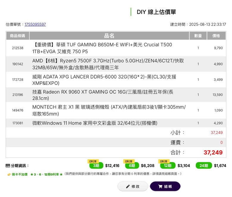Click price 4,990

click(218, 64)
